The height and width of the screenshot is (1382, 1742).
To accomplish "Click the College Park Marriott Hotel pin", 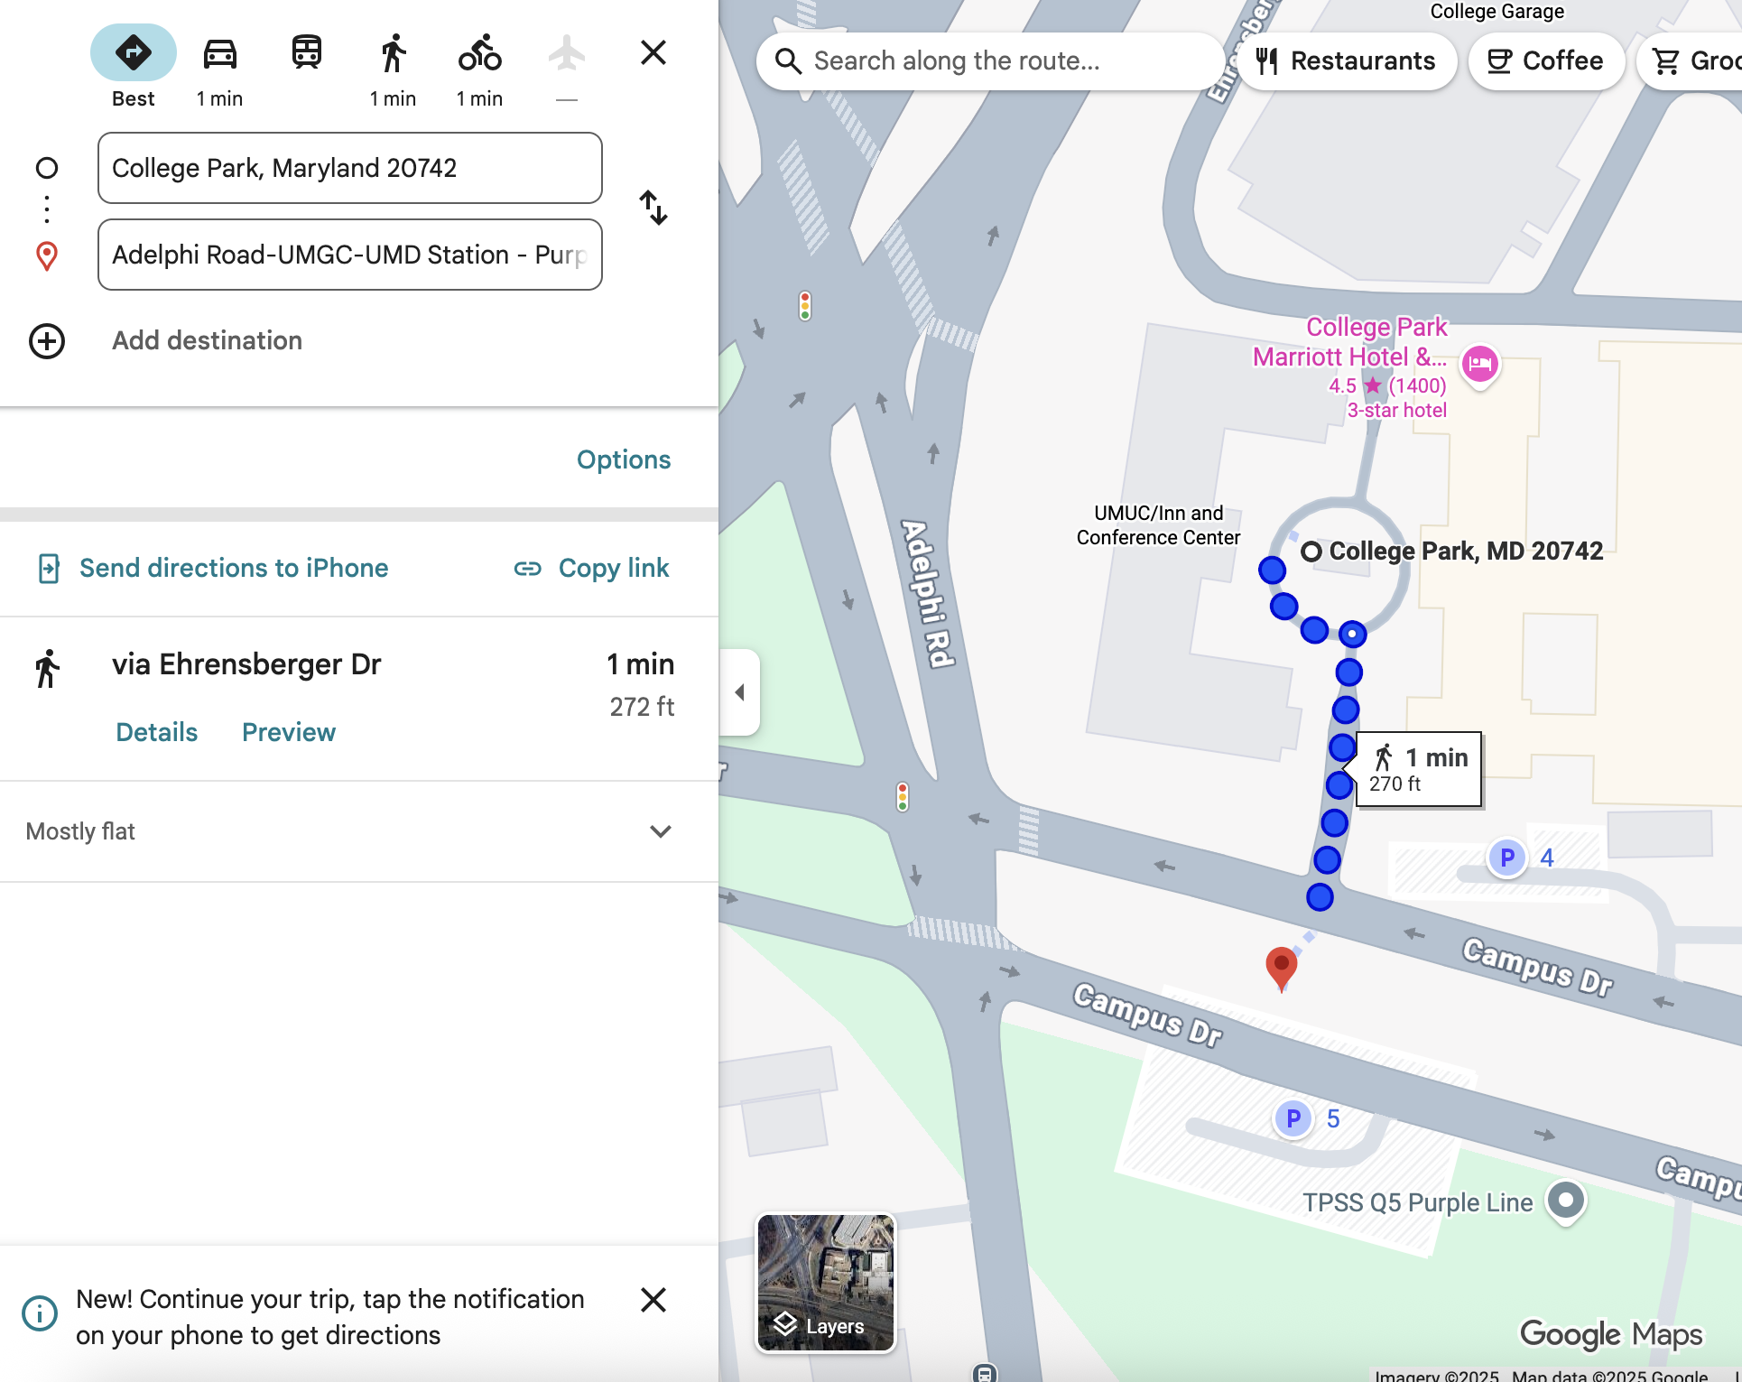I will 1480,364.
